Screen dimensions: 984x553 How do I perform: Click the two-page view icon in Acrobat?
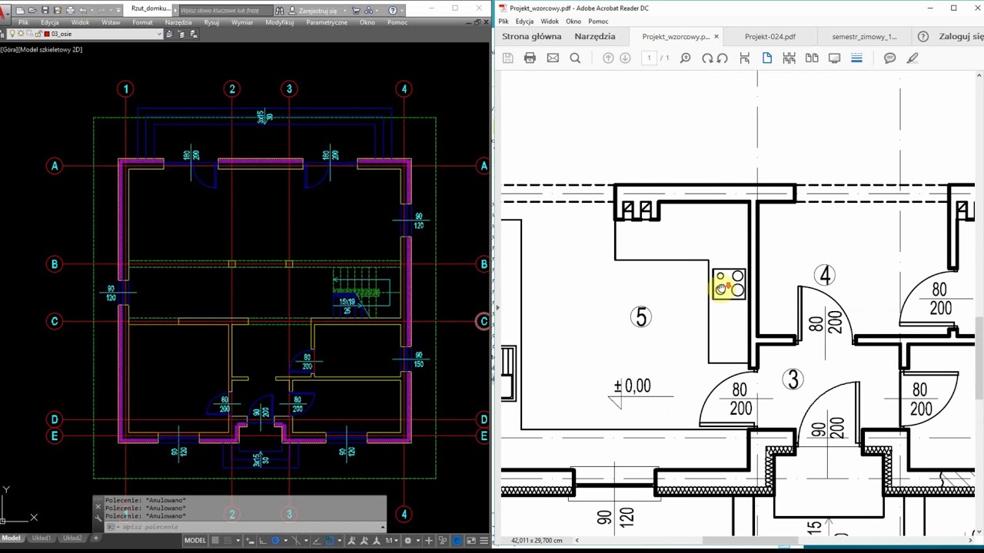tap(812, 58)
